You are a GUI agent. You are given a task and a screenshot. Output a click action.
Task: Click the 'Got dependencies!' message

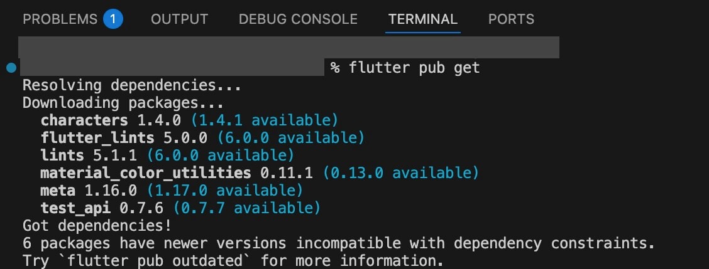(x=96, y=225)
